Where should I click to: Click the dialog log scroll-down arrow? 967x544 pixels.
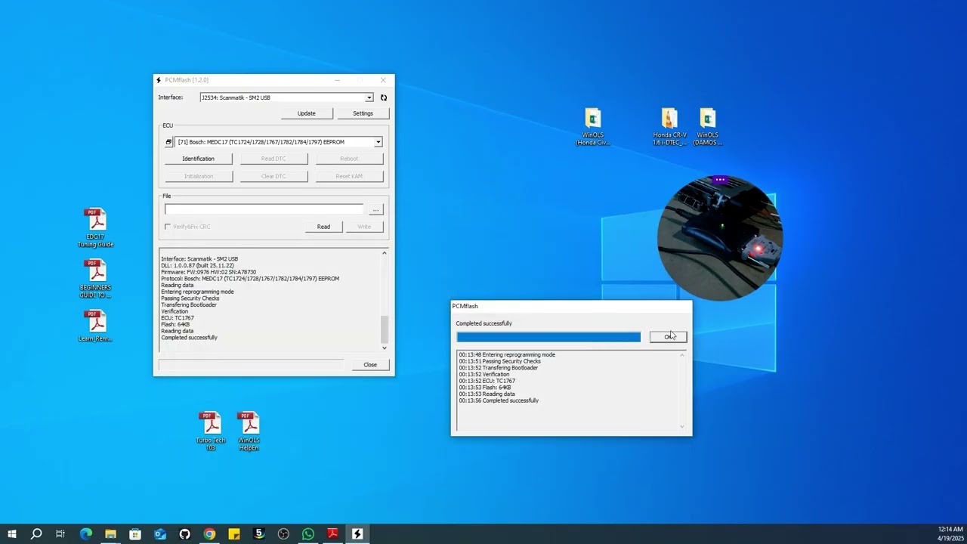click(681, 428)
